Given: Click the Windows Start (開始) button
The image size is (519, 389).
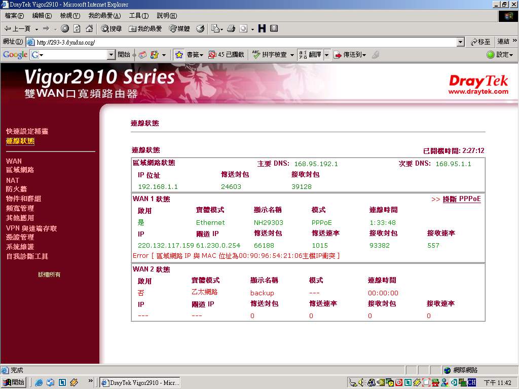Looking at the screenshot, I should click(x=14, y=382).
